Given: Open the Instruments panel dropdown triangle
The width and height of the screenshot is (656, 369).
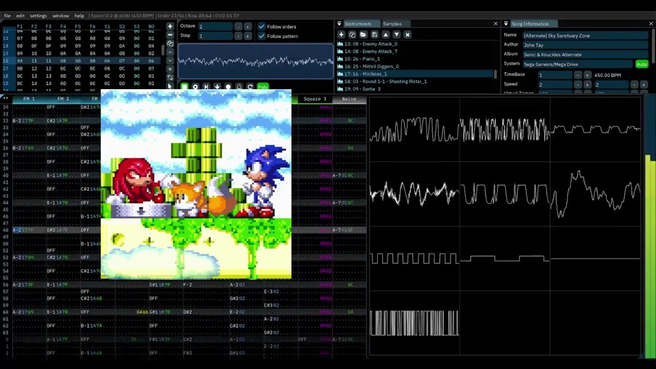Looking at the screenshot, I should click(x=339, y=24).
